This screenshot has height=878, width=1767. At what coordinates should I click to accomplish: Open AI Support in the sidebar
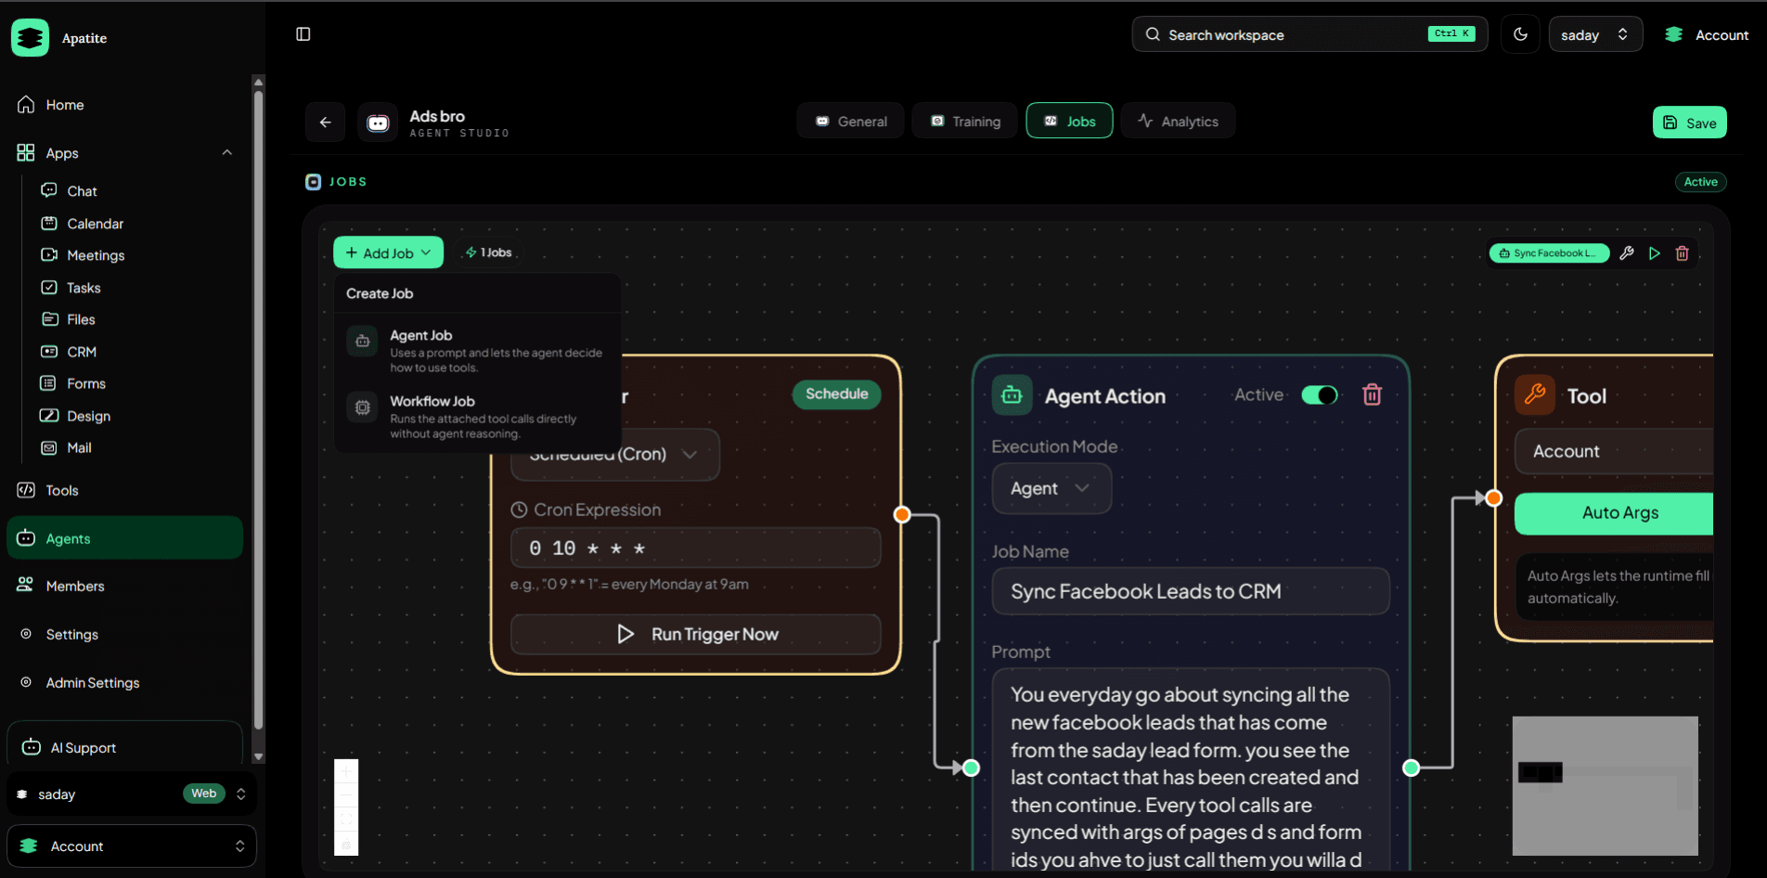(124, 747)
